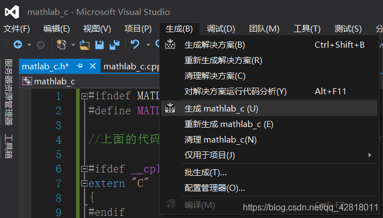Open the 服务器资源管理器 side panel
383x218 pixels.
click(x=8, y=92)
